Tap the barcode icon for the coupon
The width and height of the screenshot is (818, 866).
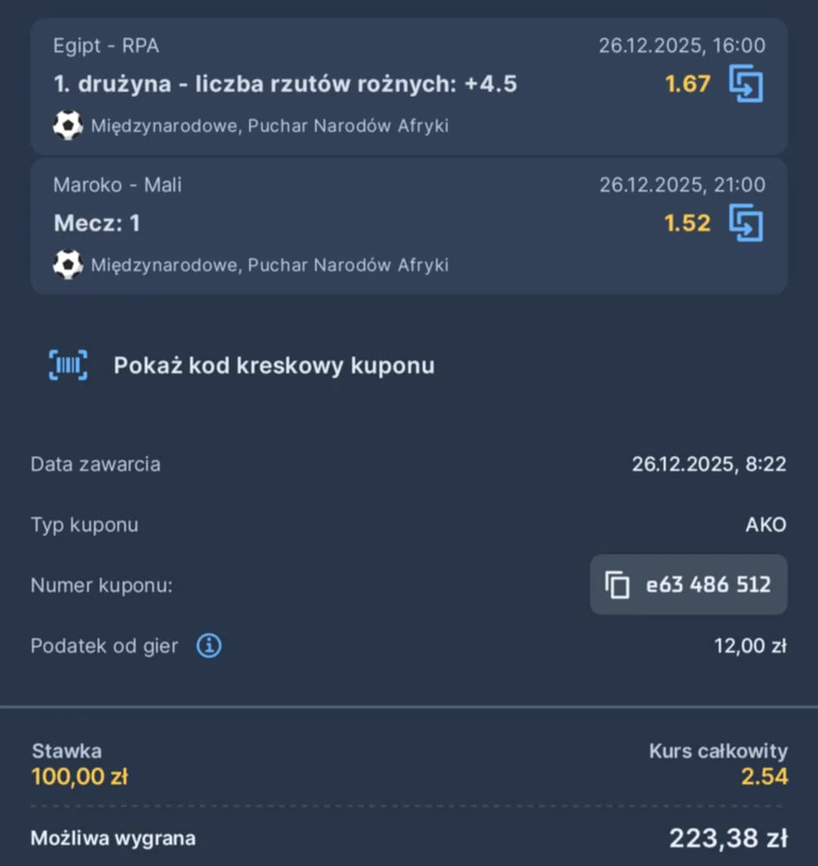tap(68, 366)
